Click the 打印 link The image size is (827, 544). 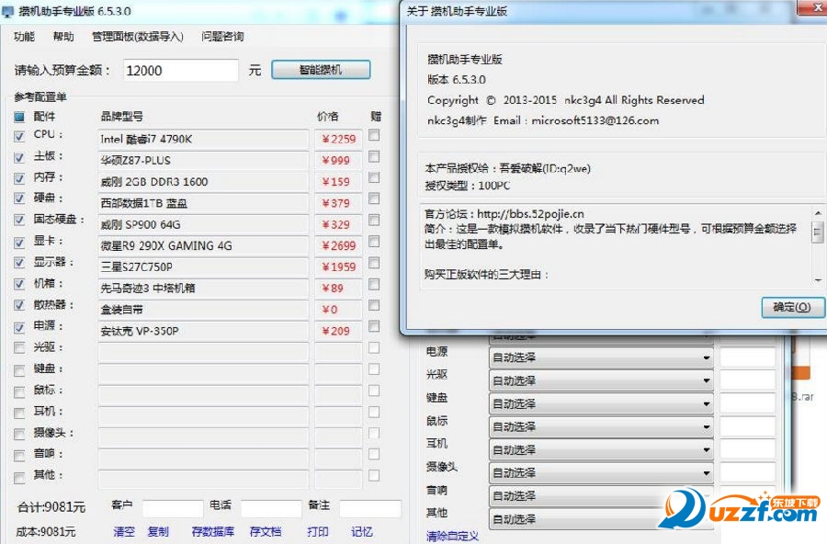point(318,531)
